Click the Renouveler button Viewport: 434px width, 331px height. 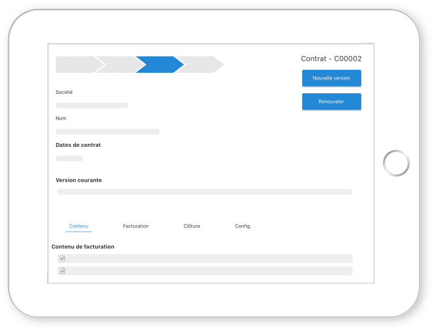pyautogui.click(x=331, y=102)
